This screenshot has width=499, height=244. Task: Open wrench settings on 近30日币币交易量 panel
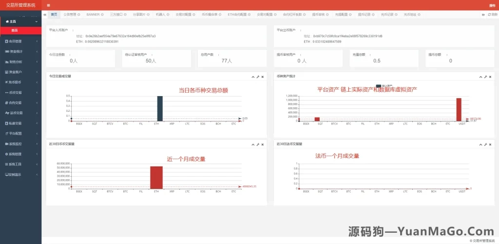tap(258, 144)
